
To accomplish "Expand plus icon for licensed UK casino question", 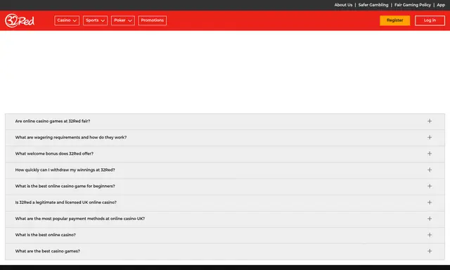I will click(430, 202).
